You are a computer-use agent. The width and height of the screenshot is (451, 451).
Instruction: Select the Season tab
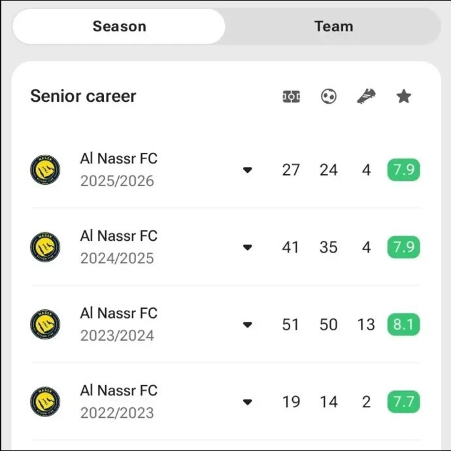point(119,26)
